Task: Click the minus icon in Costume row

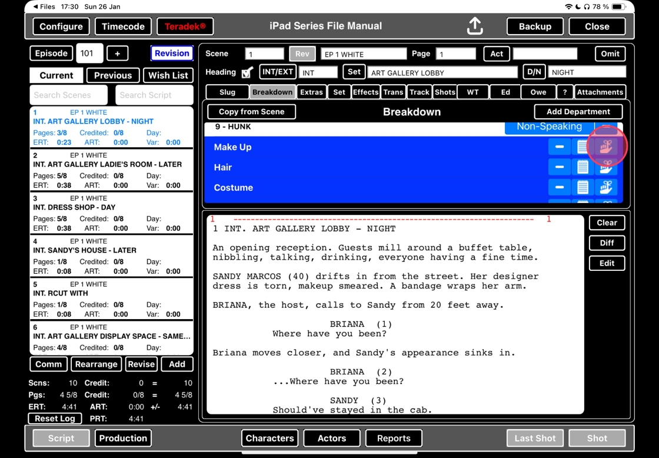Action: 559,188
